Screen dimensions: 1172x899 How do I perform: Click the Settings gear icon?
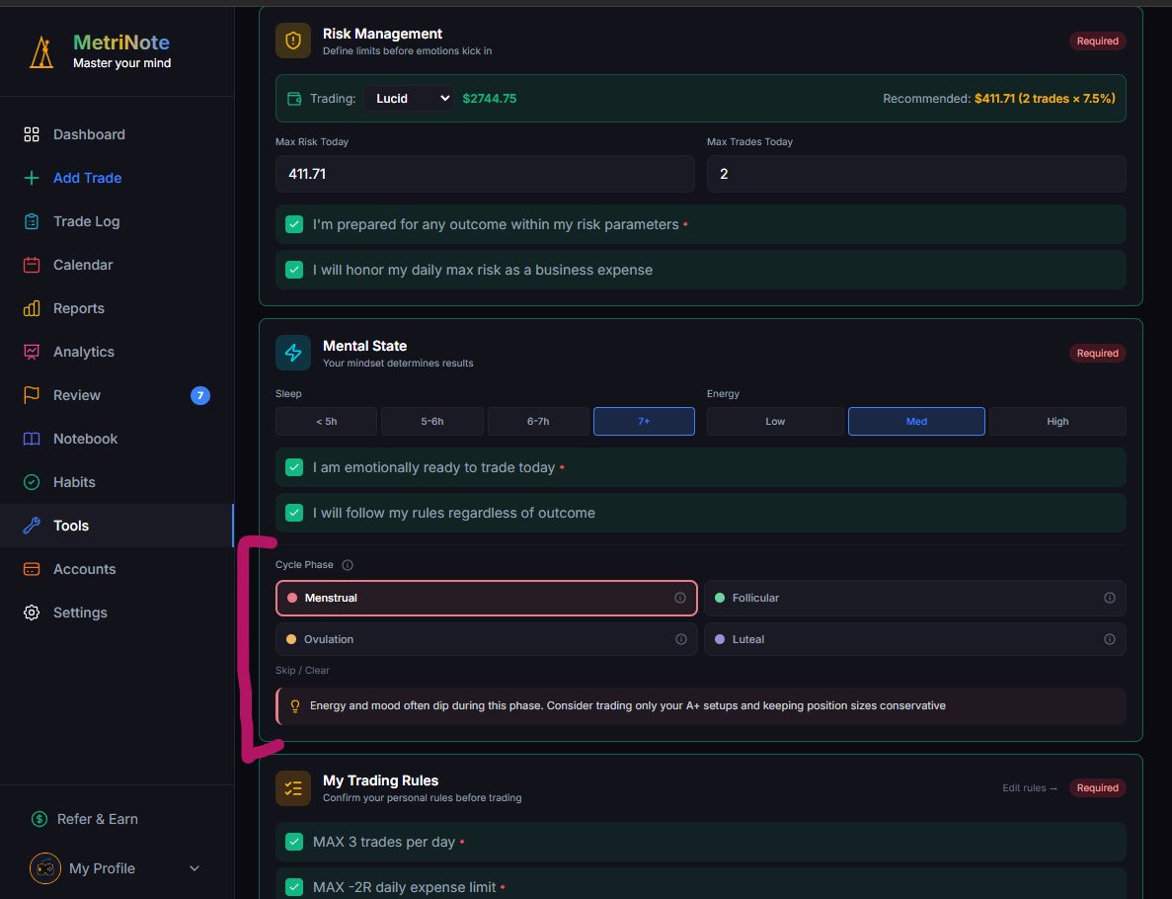(x=32, y=613)
